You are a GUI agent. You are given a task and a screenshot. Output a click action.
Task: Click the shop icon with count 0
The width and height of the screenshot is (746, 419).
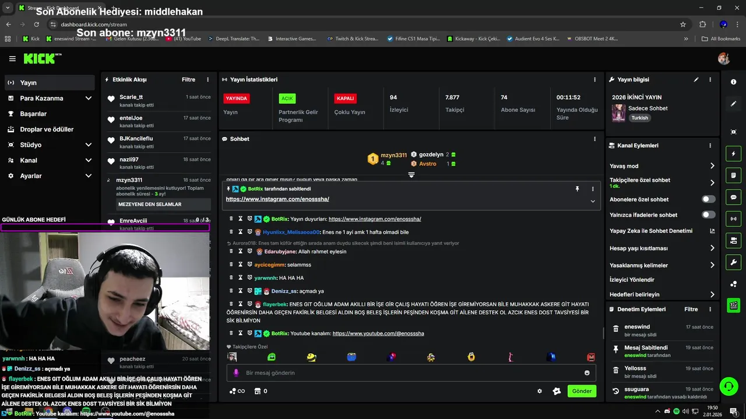pyautogui.click(x=261, y=391)
